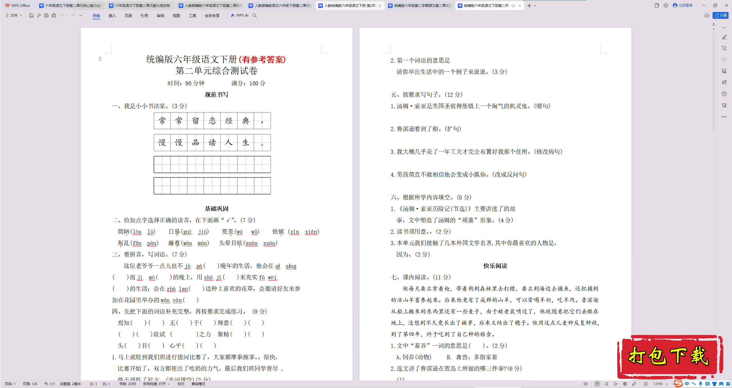This screenshot has width=732, height=388.
Task: Click the sliders settings icon in right sidebar
Action: point(724,60)
